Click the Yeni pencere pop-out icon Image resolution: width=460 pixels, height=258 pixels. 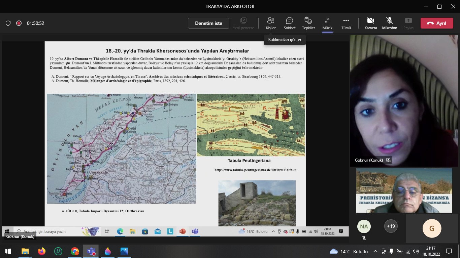pyautogui.click(x=243, y=24)
